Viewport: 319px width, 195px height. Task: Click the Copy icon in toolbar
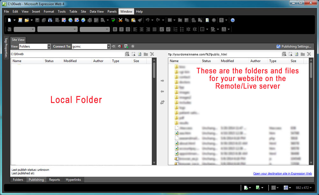pos(127,20)
